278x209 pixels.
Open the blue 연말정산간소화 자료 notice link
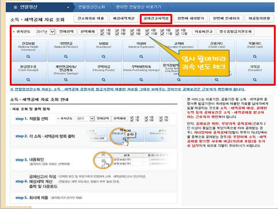(128, 89)
